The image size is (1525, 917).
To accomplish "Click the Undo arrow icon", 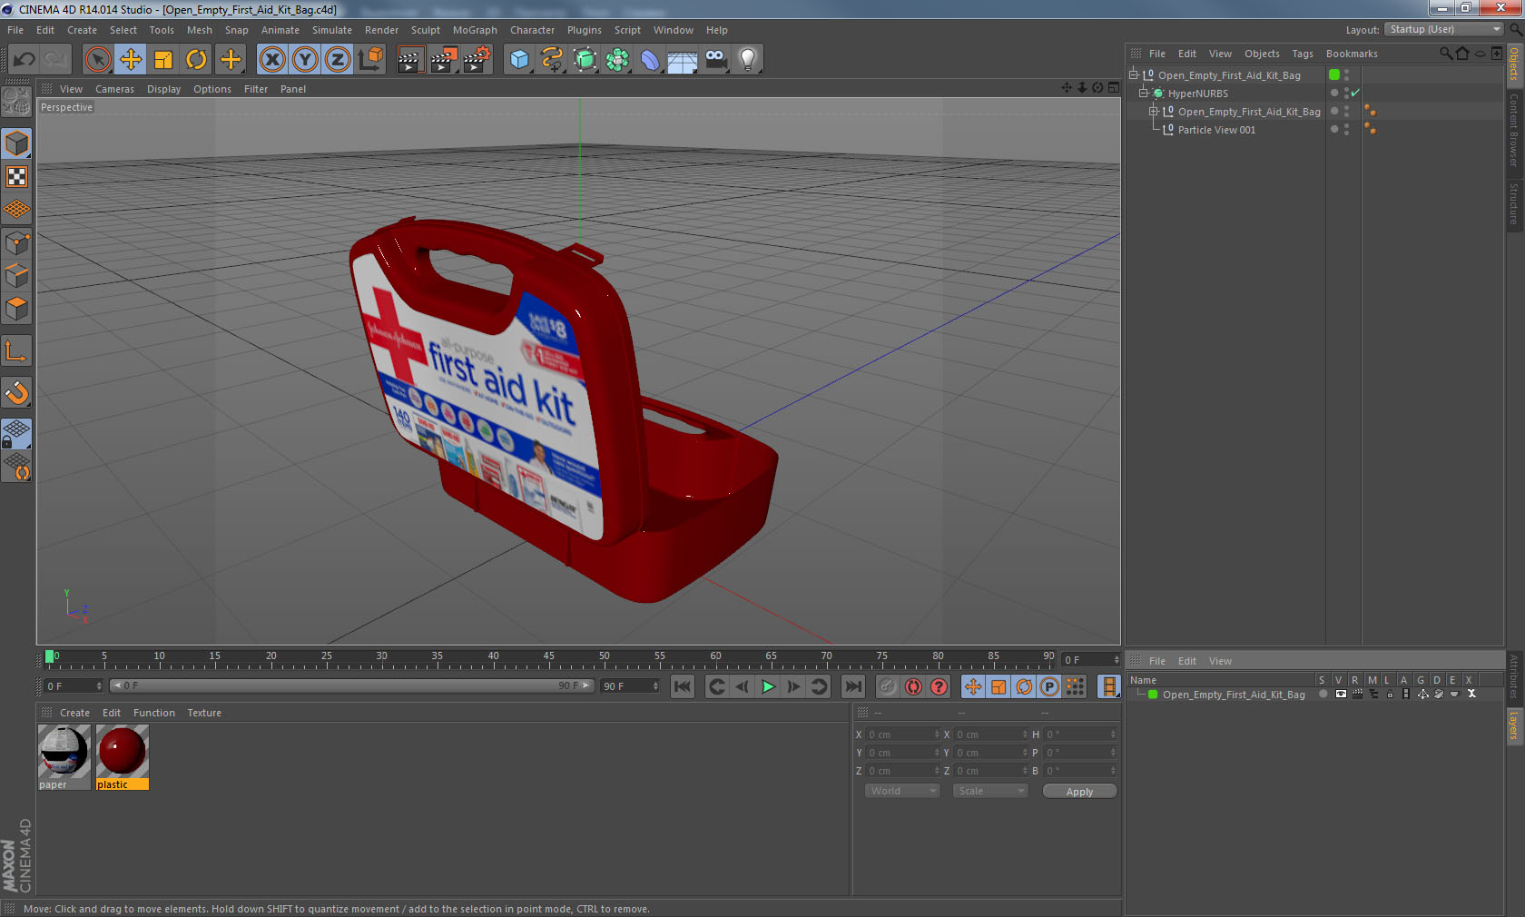I will point(24,60).
